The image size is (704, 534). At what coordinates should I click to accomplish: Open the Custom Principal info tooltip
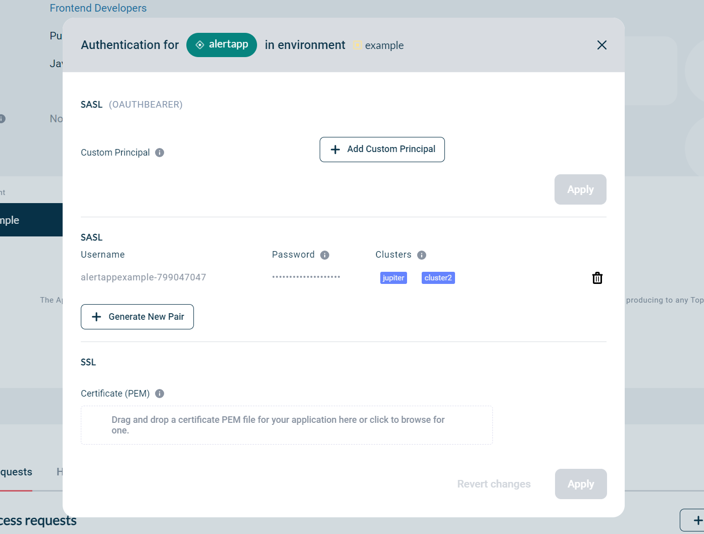coord(160,152)
